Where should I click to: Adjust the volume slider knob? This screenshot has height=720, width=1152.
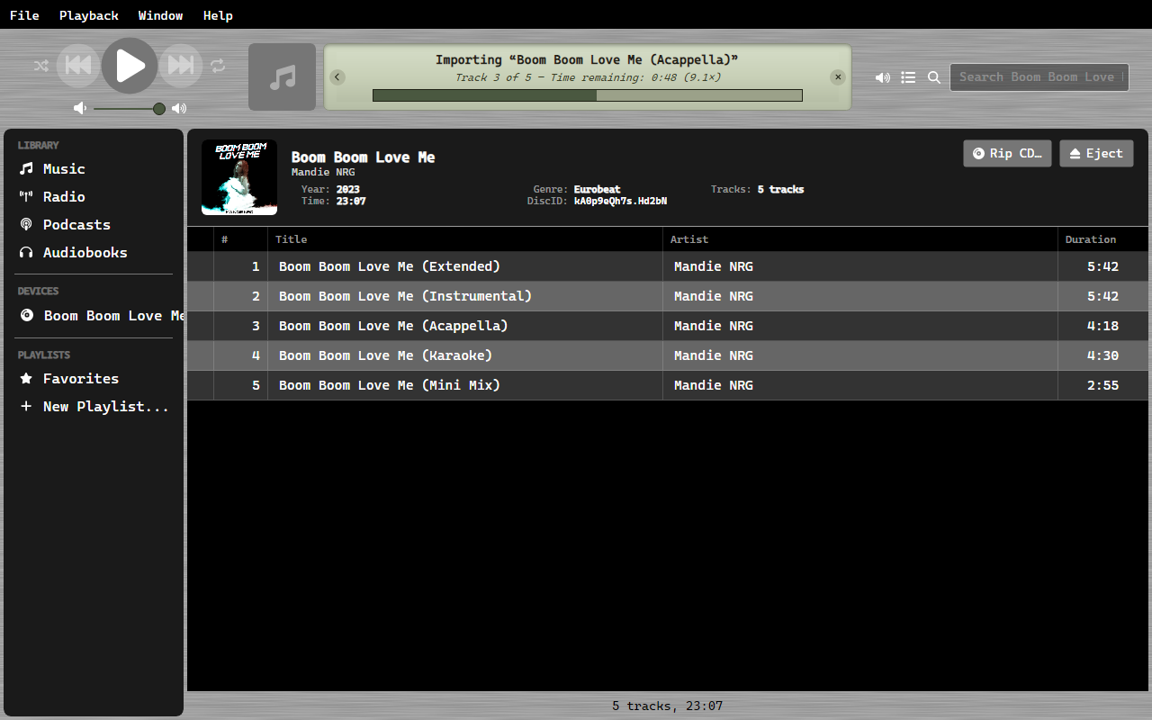[x=159, y=108]
